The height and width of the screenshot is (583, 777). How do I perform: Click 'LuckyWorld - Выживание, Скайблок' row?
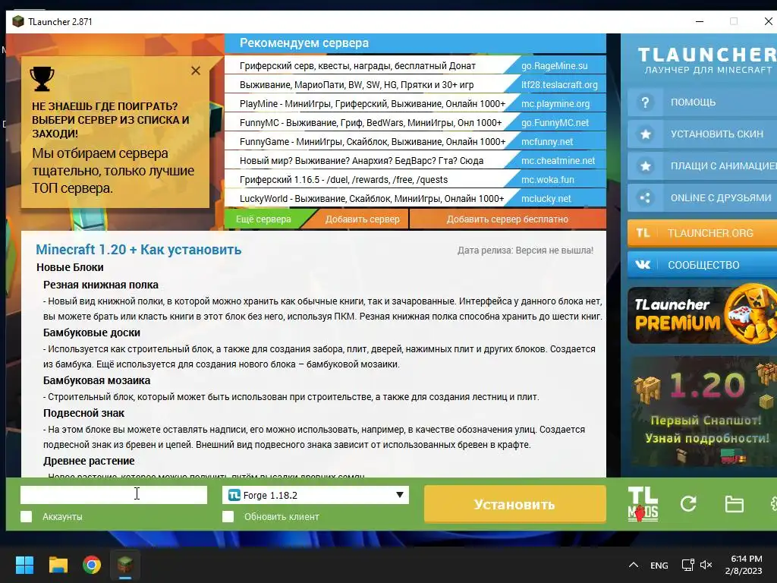pyautogui.click(x=372, y=199)
